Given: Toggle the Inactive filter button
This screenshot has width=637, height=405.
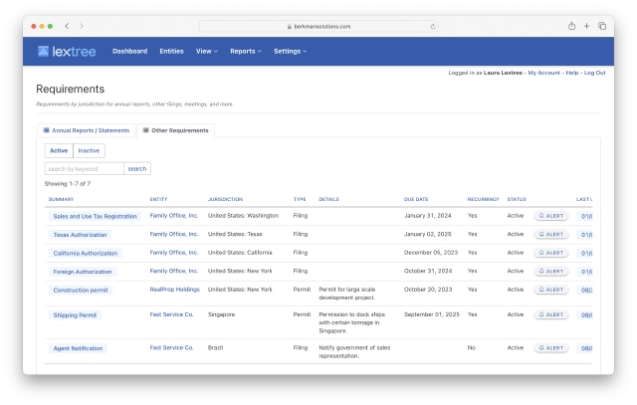Looking at the screenshot, I should click(x=89, y=150).
